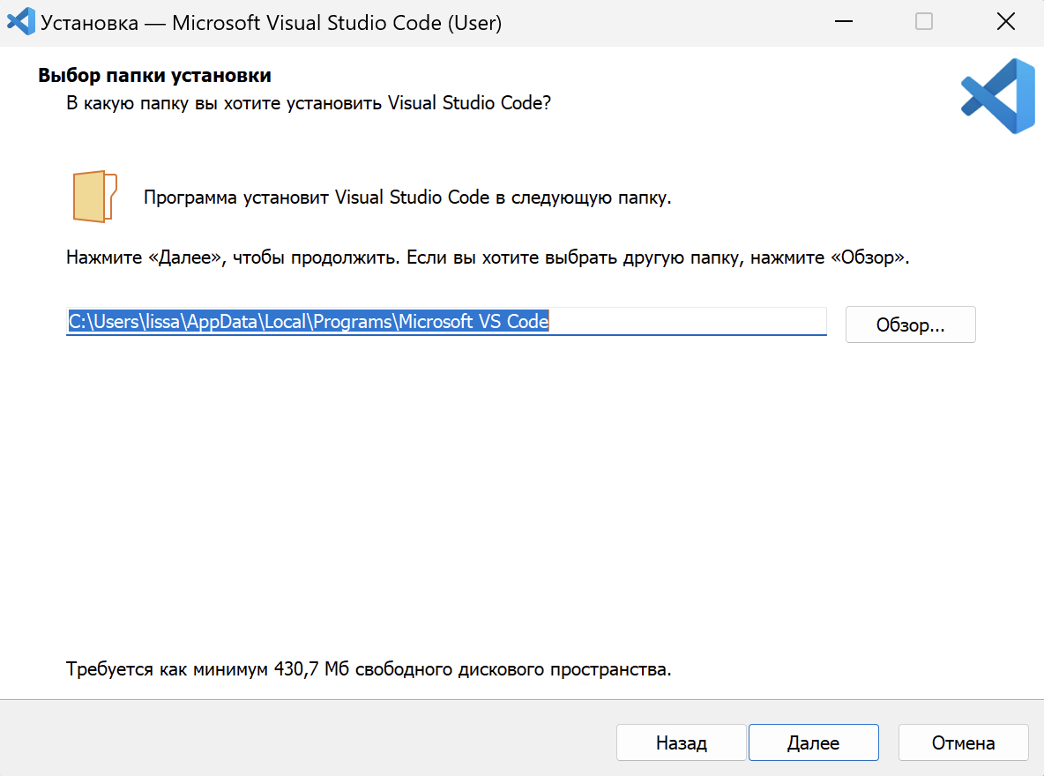Click the «Нажмите «Далее», чтобы продолжить» instruction

coord(487,259)
